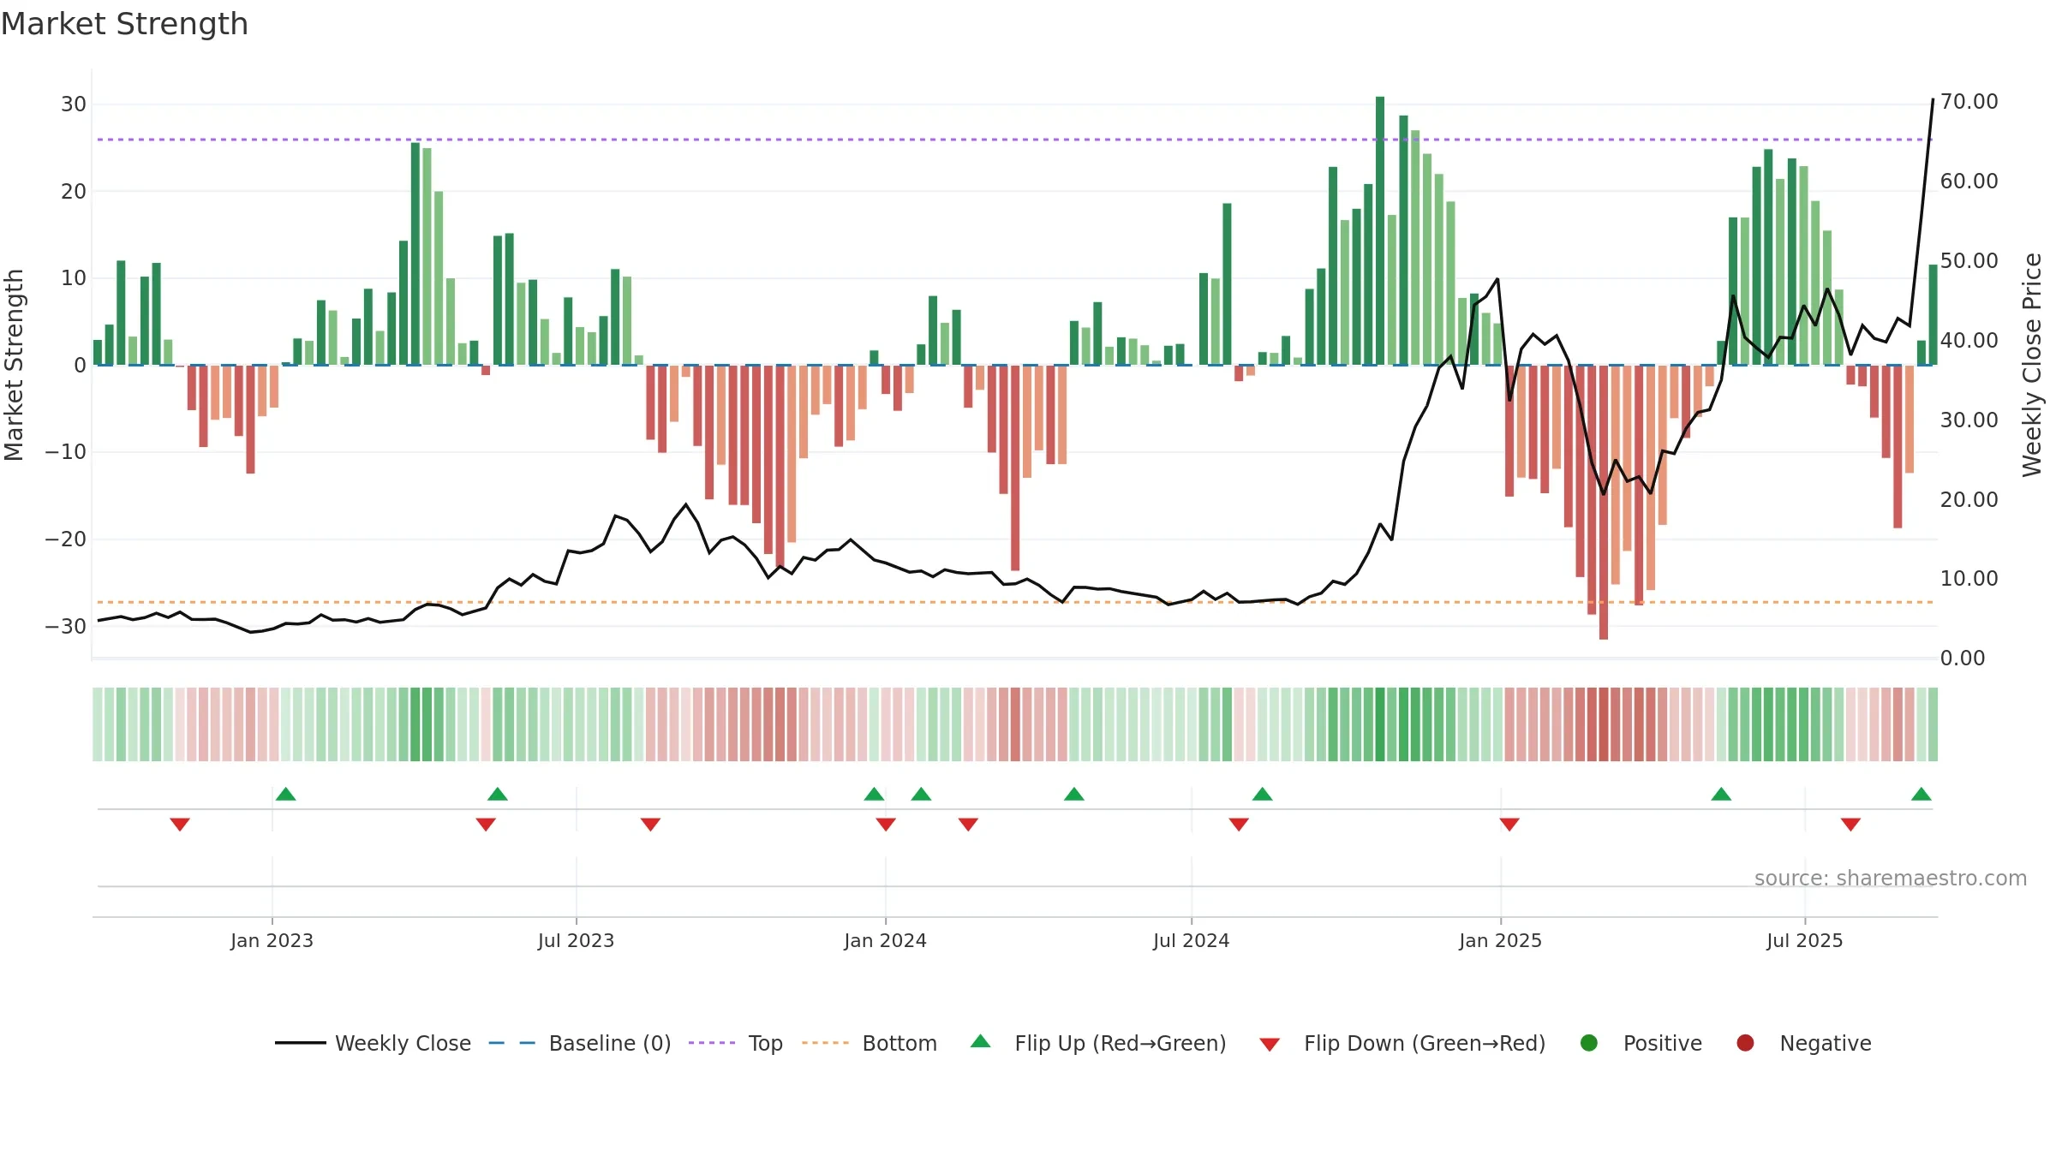Select the green flip-up triangle in May 2025
Screen dimensions: 2056x1156
(1721, 794)
